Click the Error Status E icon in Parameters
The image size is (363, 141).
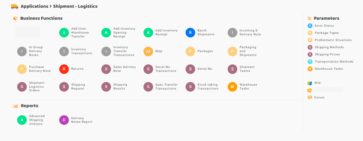click(x=310, y=26)
